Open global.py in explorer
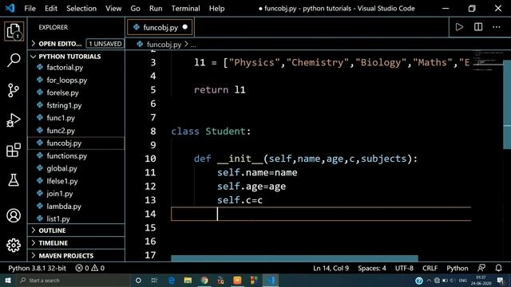Viewport: 511px width, 287px height. coord(62,168)
